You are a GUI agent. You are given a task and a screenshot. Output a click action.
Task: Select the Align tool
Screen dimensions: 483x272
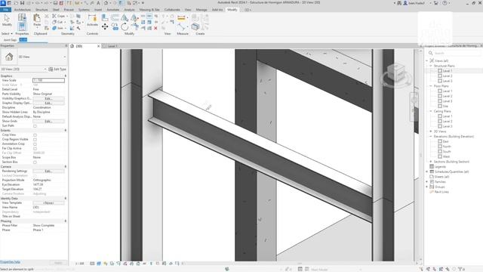tap(105, 18)
